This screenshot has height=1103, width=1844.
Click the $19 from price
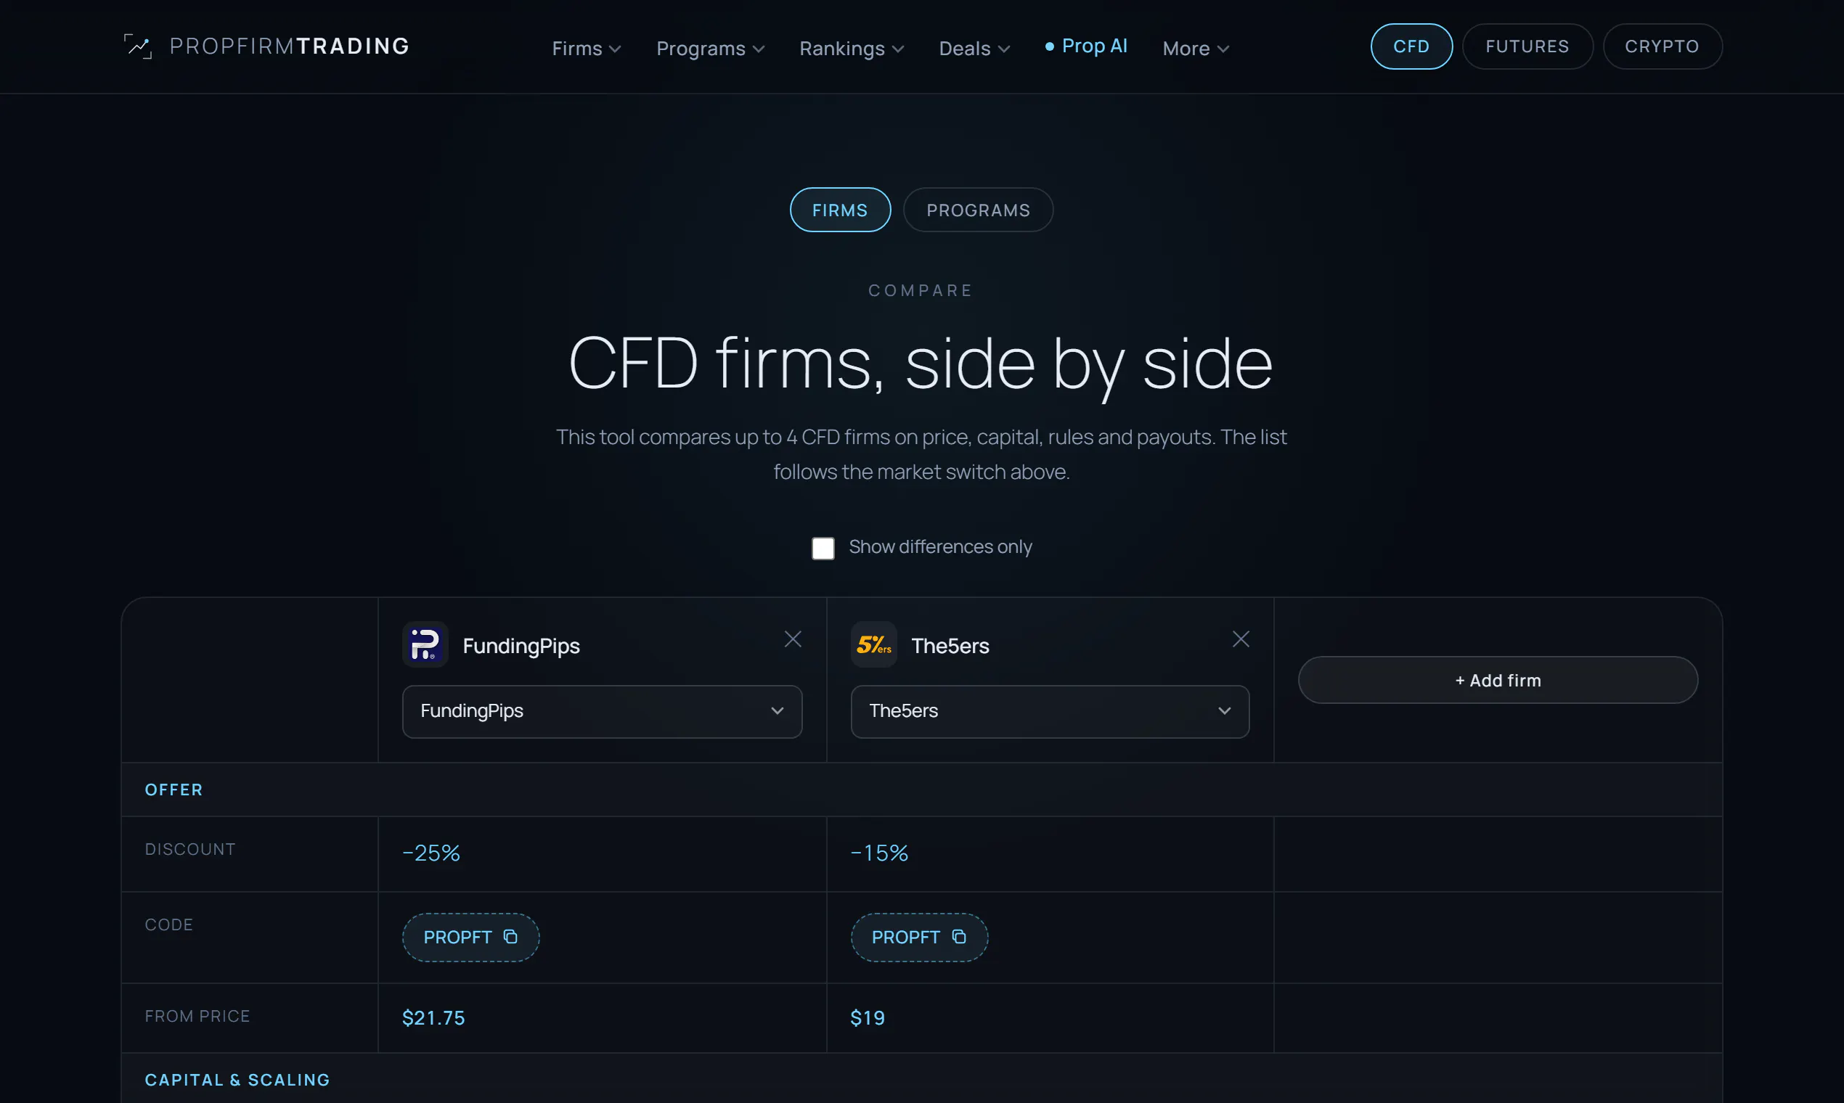868,1017
